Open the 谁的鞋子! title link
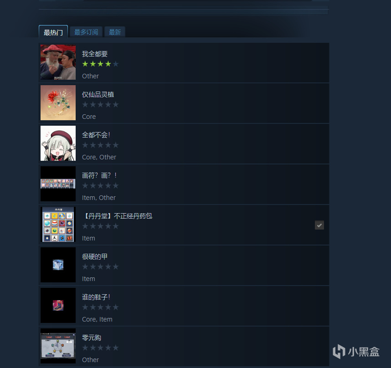The image size is (391, 368). click(96, 297)
